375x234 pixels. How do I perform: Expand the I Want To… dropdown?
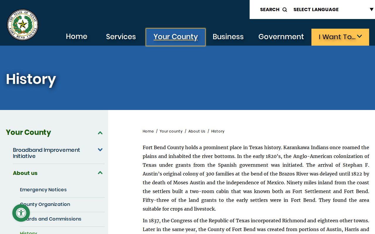coord(340,37)
